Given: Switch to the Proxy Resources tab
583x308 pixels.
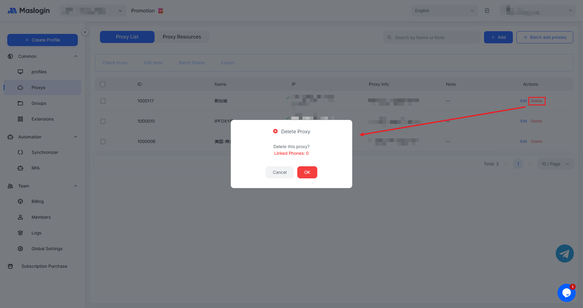Looking at the screenshot, I should (x=182, y=37).
